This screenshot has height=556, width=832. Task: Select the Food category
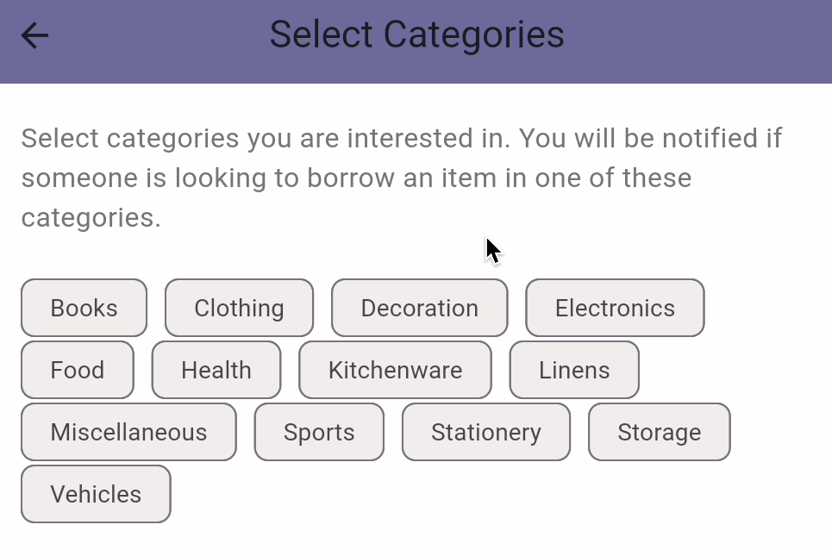77,370
